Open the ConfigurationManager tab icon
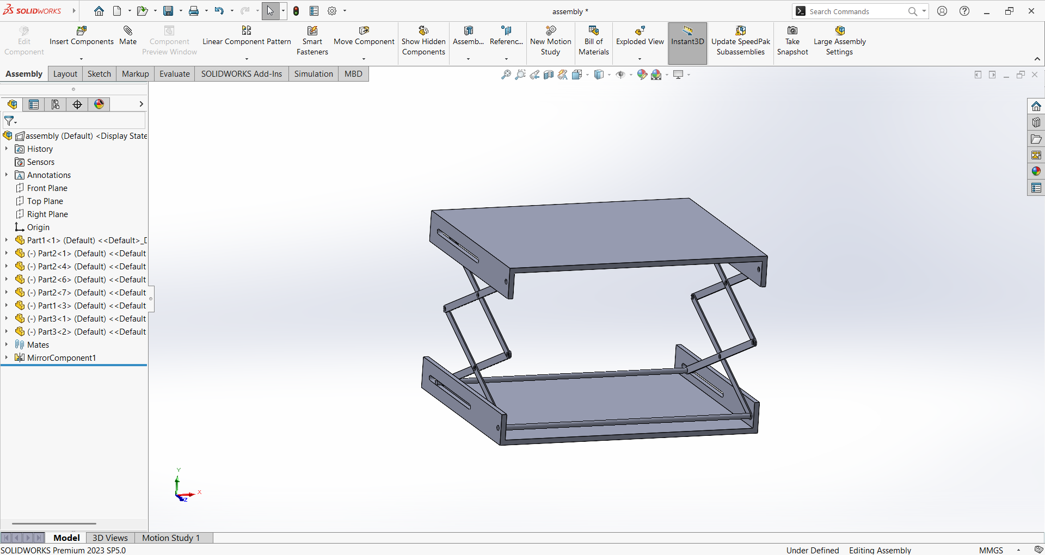1045x555 pixels. click(56, 104)
